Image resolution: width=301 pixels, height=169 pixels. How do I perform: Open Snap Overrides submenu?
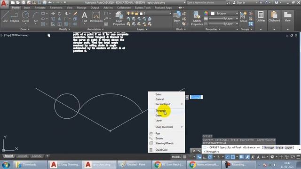point(166,127)
